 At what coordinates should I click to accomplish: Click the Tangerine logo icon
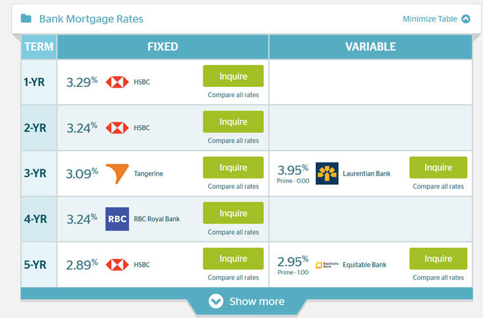tap(117, 174)
